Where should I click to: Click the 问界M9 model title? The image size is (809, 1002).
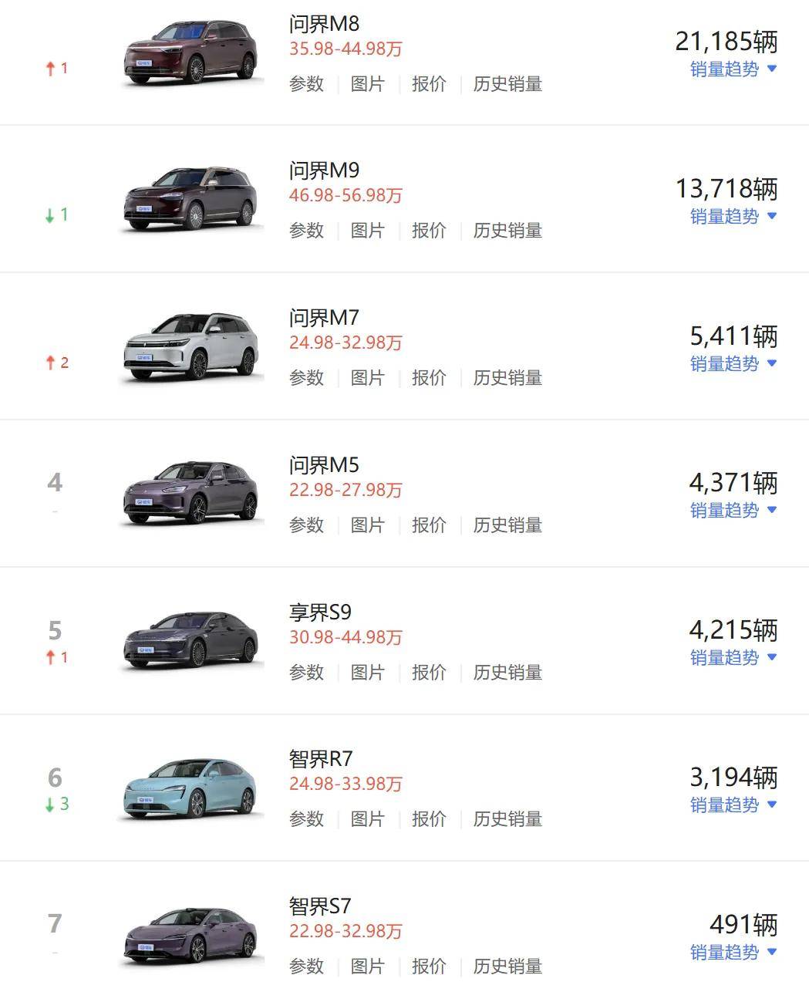(324, 170)
